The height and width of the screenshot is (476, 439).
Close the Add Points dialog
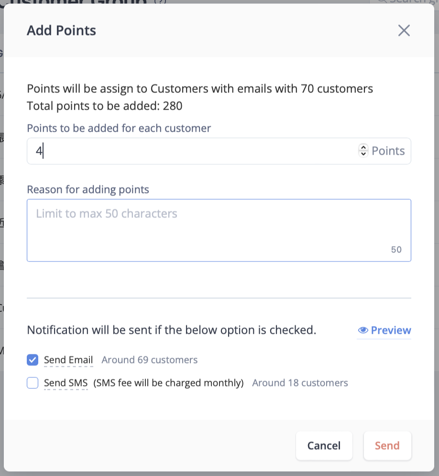(404, 30)
